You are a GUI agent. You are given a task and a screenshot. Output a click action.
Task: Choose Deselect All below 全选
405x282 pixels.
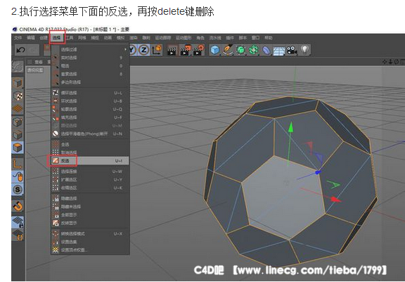(x=90, y=153)
